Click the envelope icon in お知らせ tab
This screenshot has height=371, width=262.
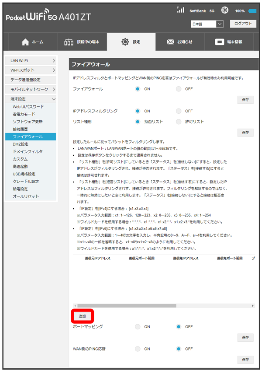(x=171, y=42)
